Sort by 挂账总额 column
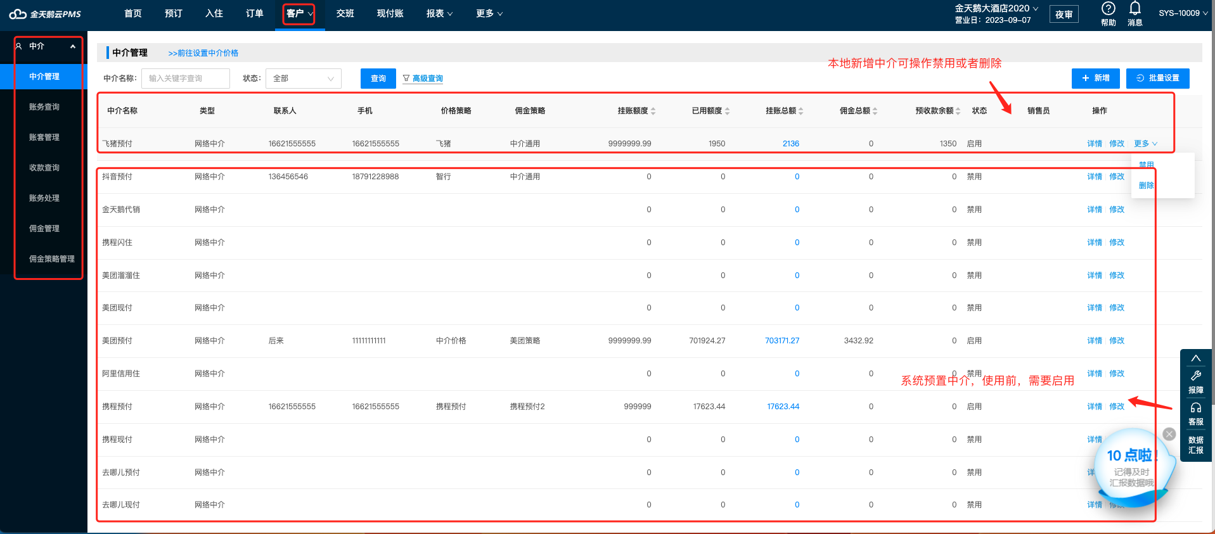Screen dimensions: 1215x534 click(800, 111)
